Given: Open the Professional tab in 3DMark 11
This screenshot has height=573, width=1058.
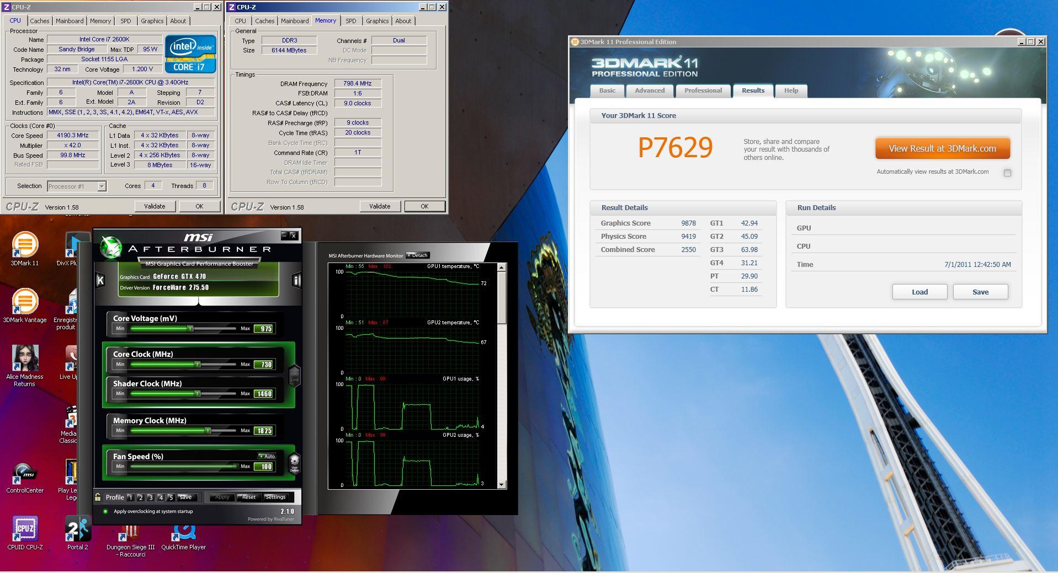Looking at the screenshot, I should coord(703,91).
